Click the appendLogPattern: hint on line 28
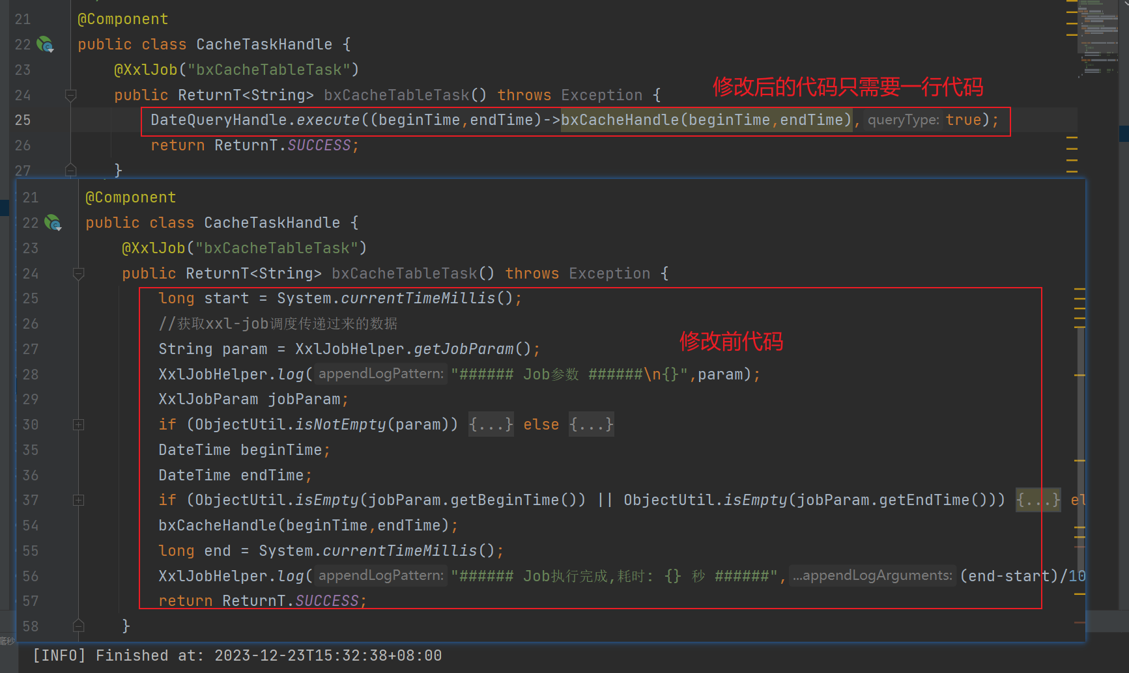Image resolution: width=1129 pixels, height=673 pixels. coord(381,374)
